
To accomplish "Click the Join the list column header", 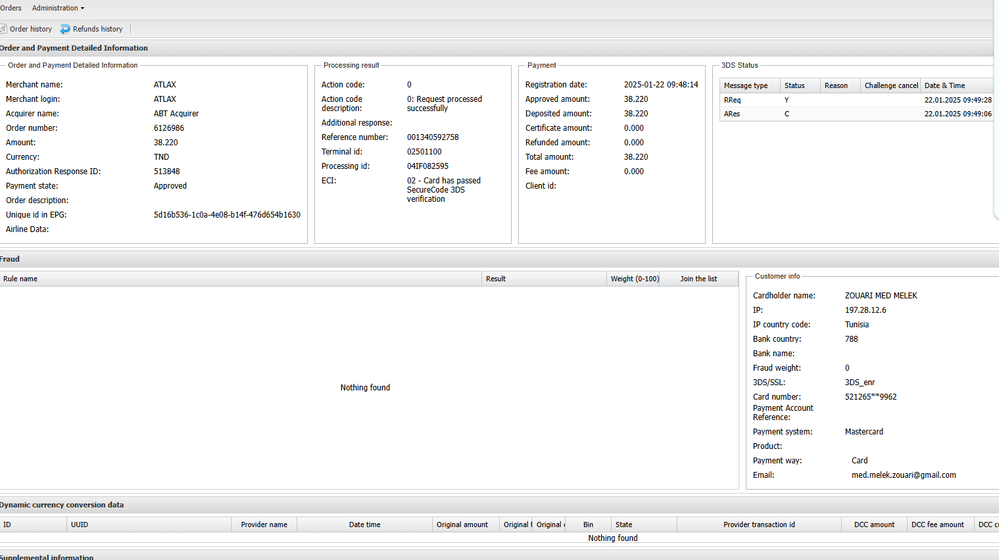I will click(x=698, y=279).
